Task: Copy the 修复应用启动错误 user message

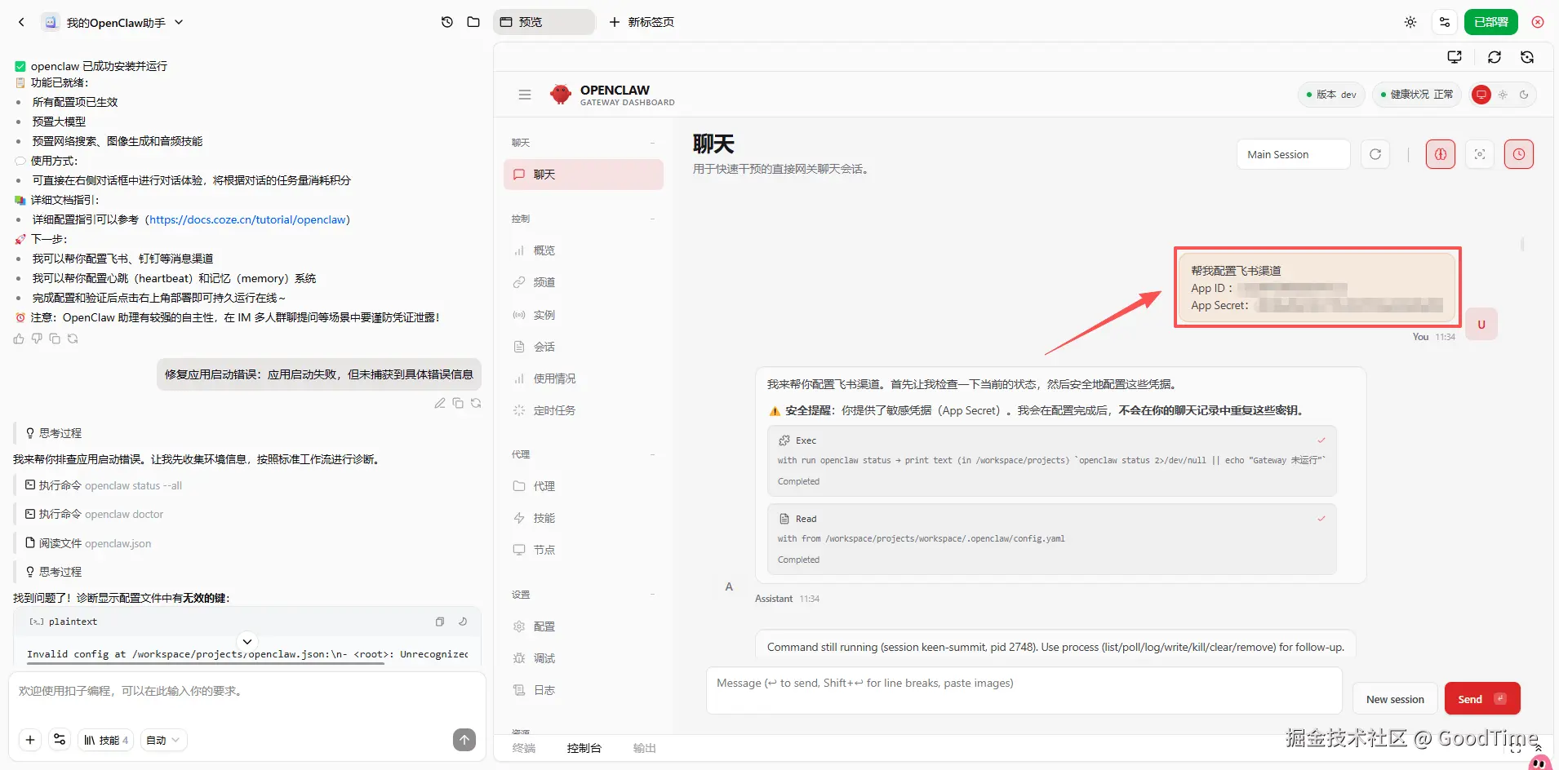Action: (458, 403)
